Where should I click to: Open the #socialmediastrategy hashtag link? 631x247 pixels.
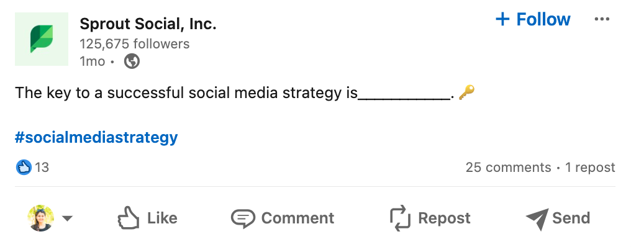(x=96, y=138)
